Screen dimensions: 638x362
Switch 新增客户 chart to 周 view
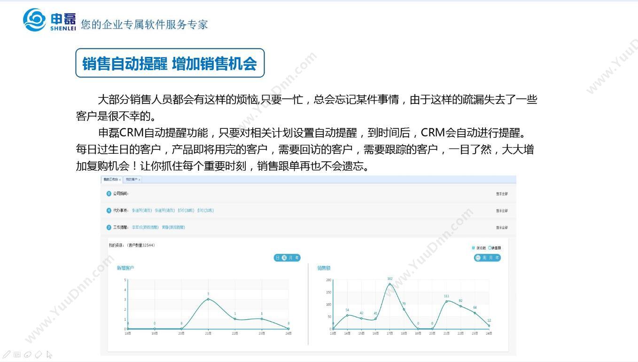tap(284, 258)
